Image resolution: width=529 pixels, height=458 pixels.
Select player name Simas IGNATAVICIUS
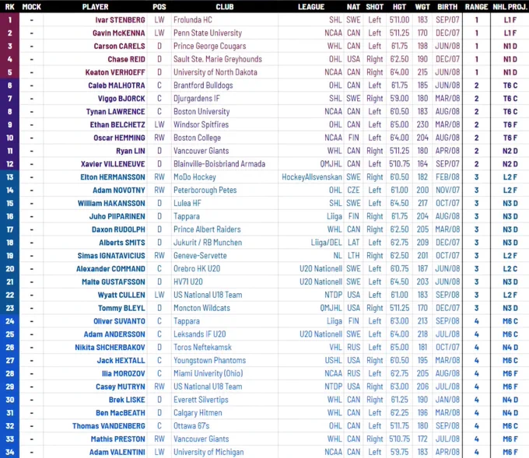[x=111, y=256]
